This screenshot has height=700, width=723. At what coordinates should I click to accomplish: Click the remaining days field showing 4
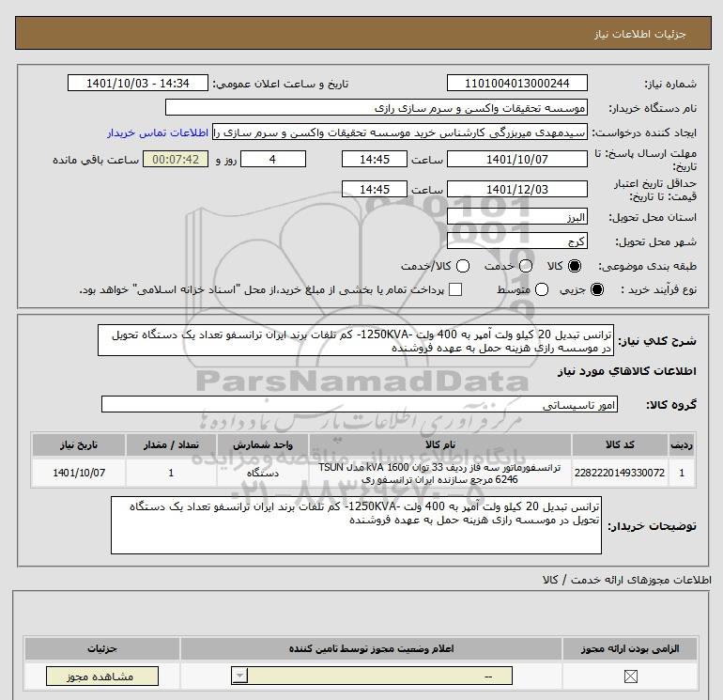[273, 159]
